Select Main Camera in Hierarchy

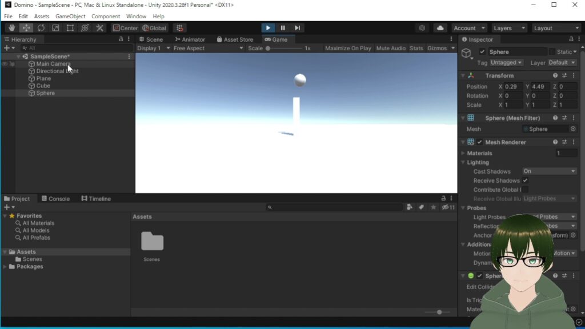53,64
